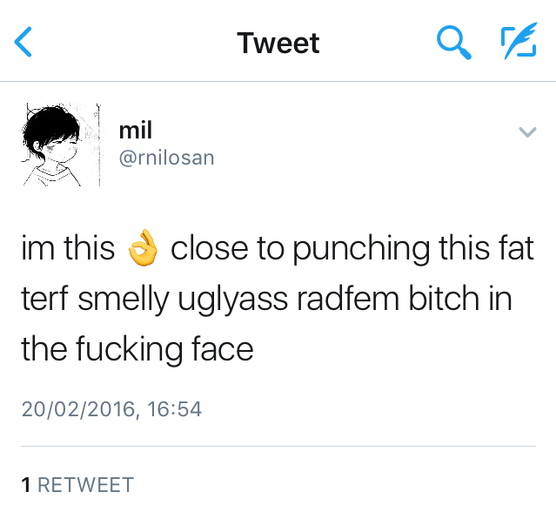The height and width of the screenshot is (519, 556).
Task: Open the profile via name mil
Action: (x=136, y=130)
